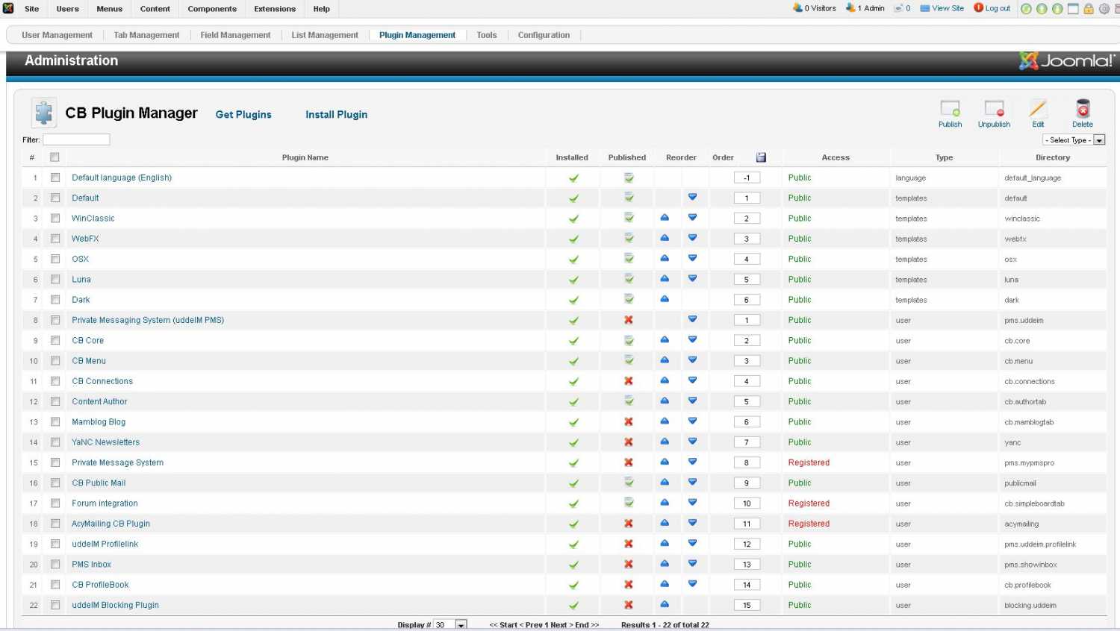Publish the CB Connections plugin via red X
Image resolution: width=1120 pixels, height=631 pixels.
click(x=629, y=381)
